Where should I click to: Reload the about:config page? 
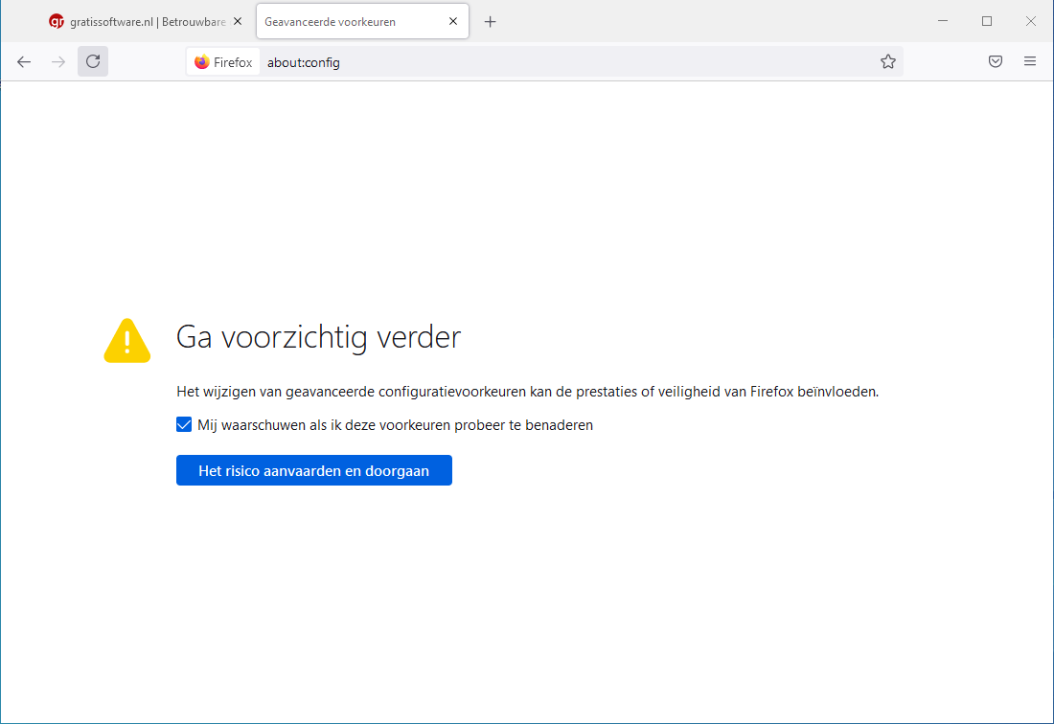[93, 61]
